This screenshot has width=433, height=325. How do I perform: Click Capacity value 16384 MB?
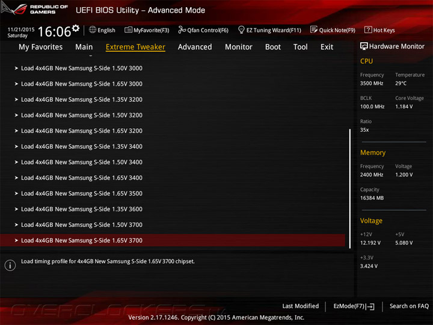(x=372, y=197)
